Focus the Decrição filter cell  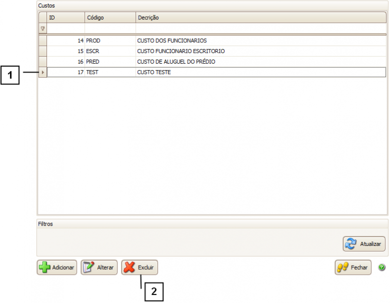[x=260, y=29]
